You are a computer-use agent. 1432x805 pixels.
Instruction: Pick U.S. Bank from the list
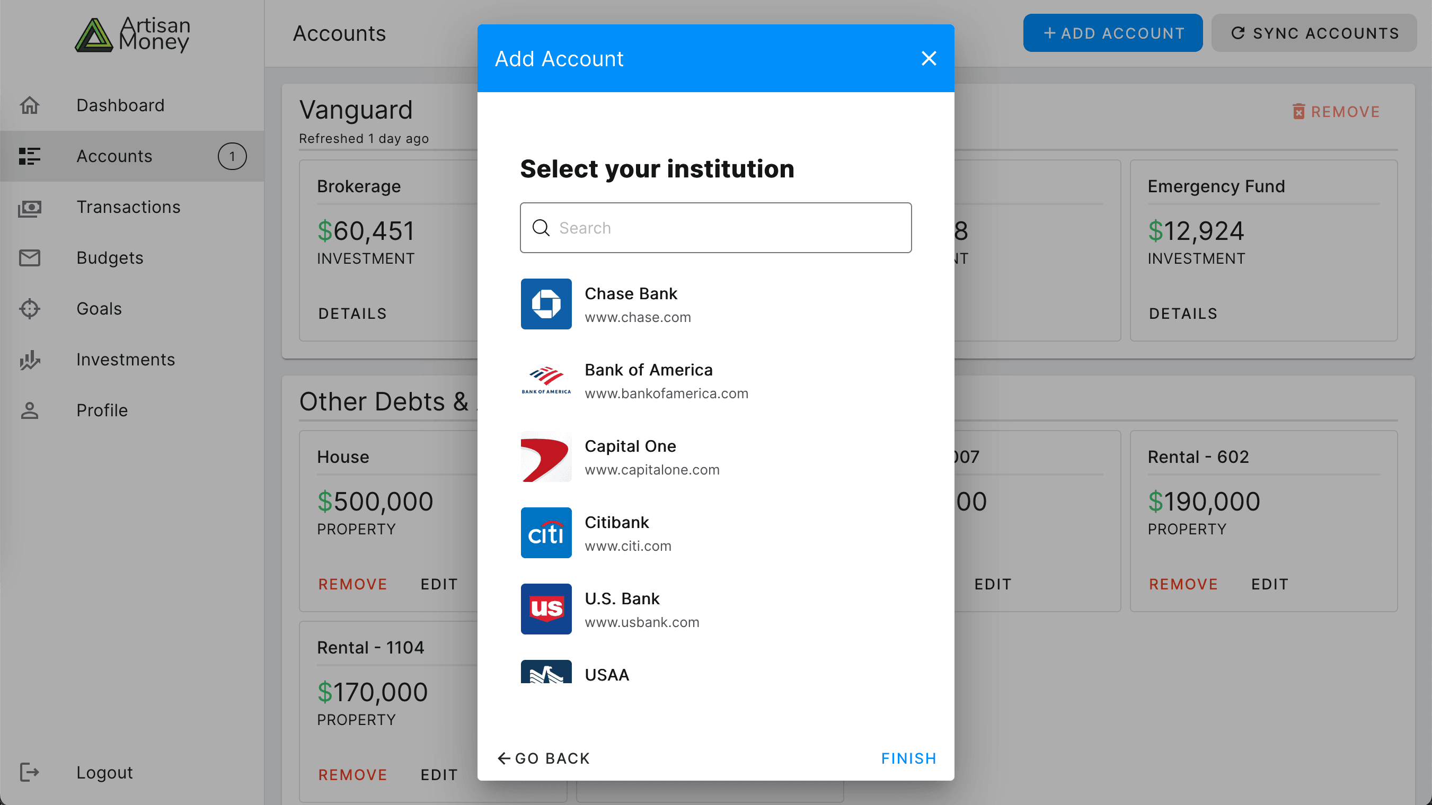click(715, 609)
